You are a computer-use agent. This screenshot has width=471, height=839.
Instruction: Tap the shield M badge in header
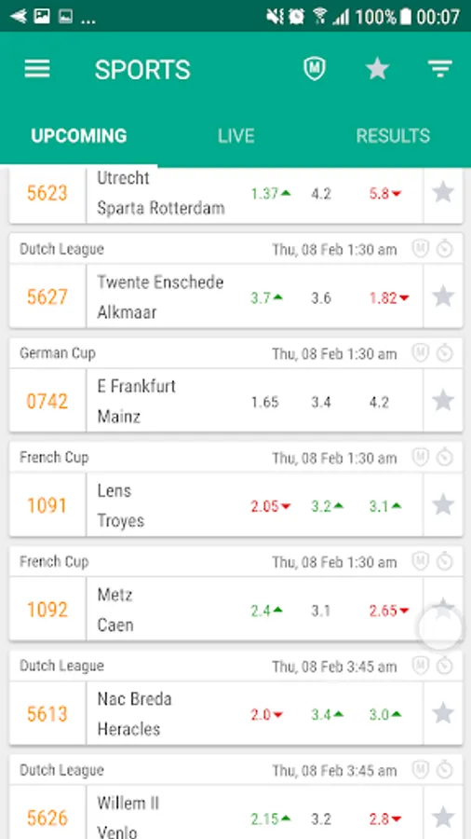pyautogui.click(x=315, y=69)
